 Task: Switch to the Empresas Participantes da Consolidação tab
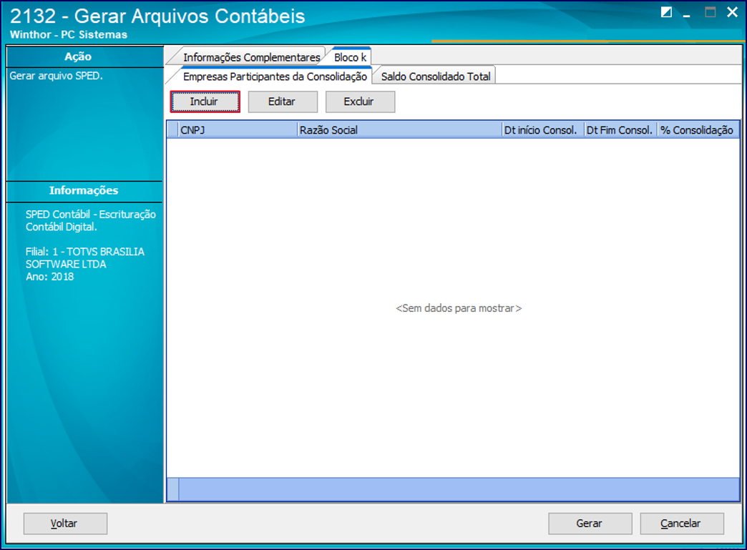[x=275, y=77]
